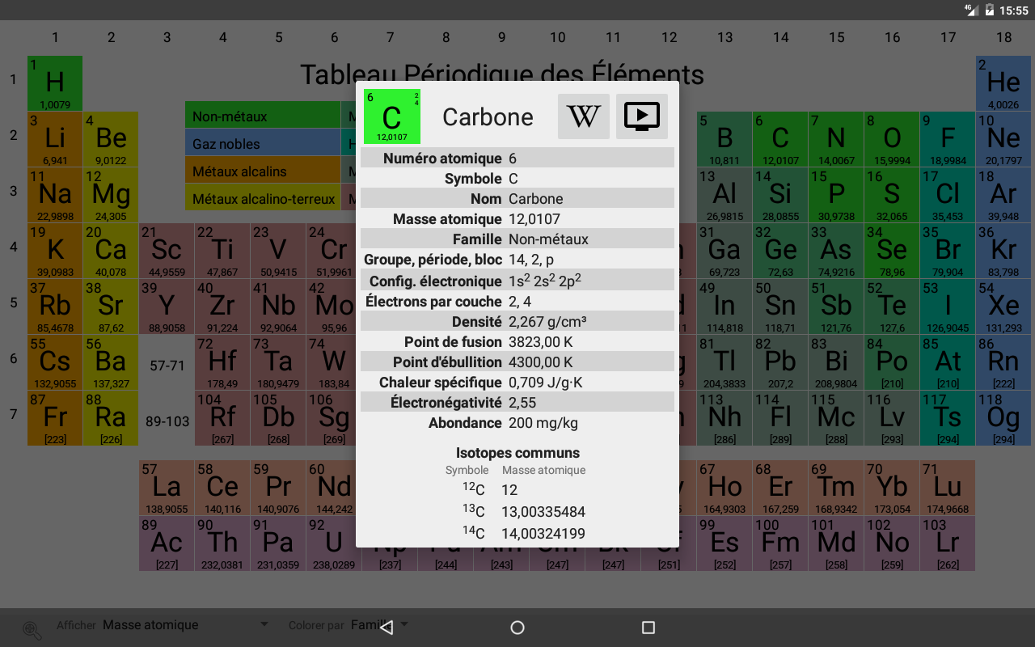This screenshot has height=647, width=1035.
Task: Choose the 'Métaux alcalino-terreux' legend entry
Action: (x=263, y=199)
